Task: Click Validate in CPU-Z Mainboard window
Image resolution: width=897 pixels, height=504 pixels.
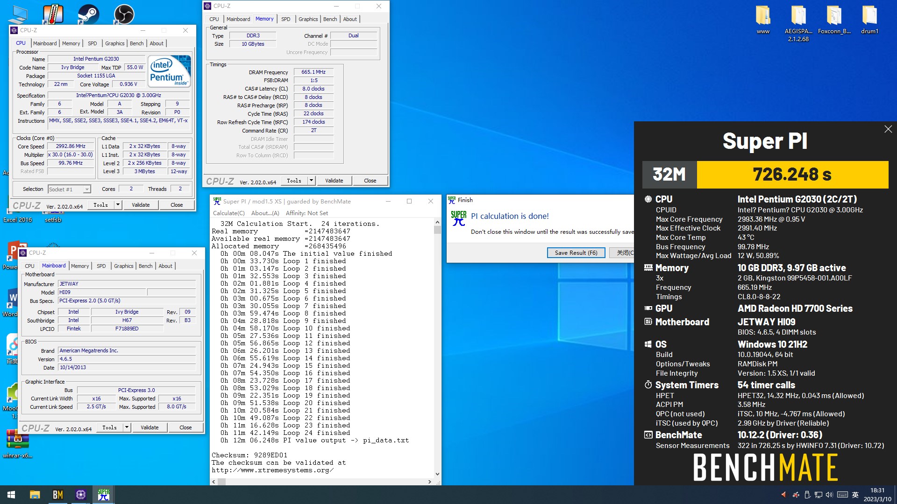Action: [149, 427]
